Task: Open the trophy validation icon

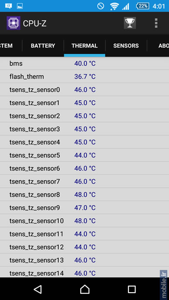Action: pos(130,23)
